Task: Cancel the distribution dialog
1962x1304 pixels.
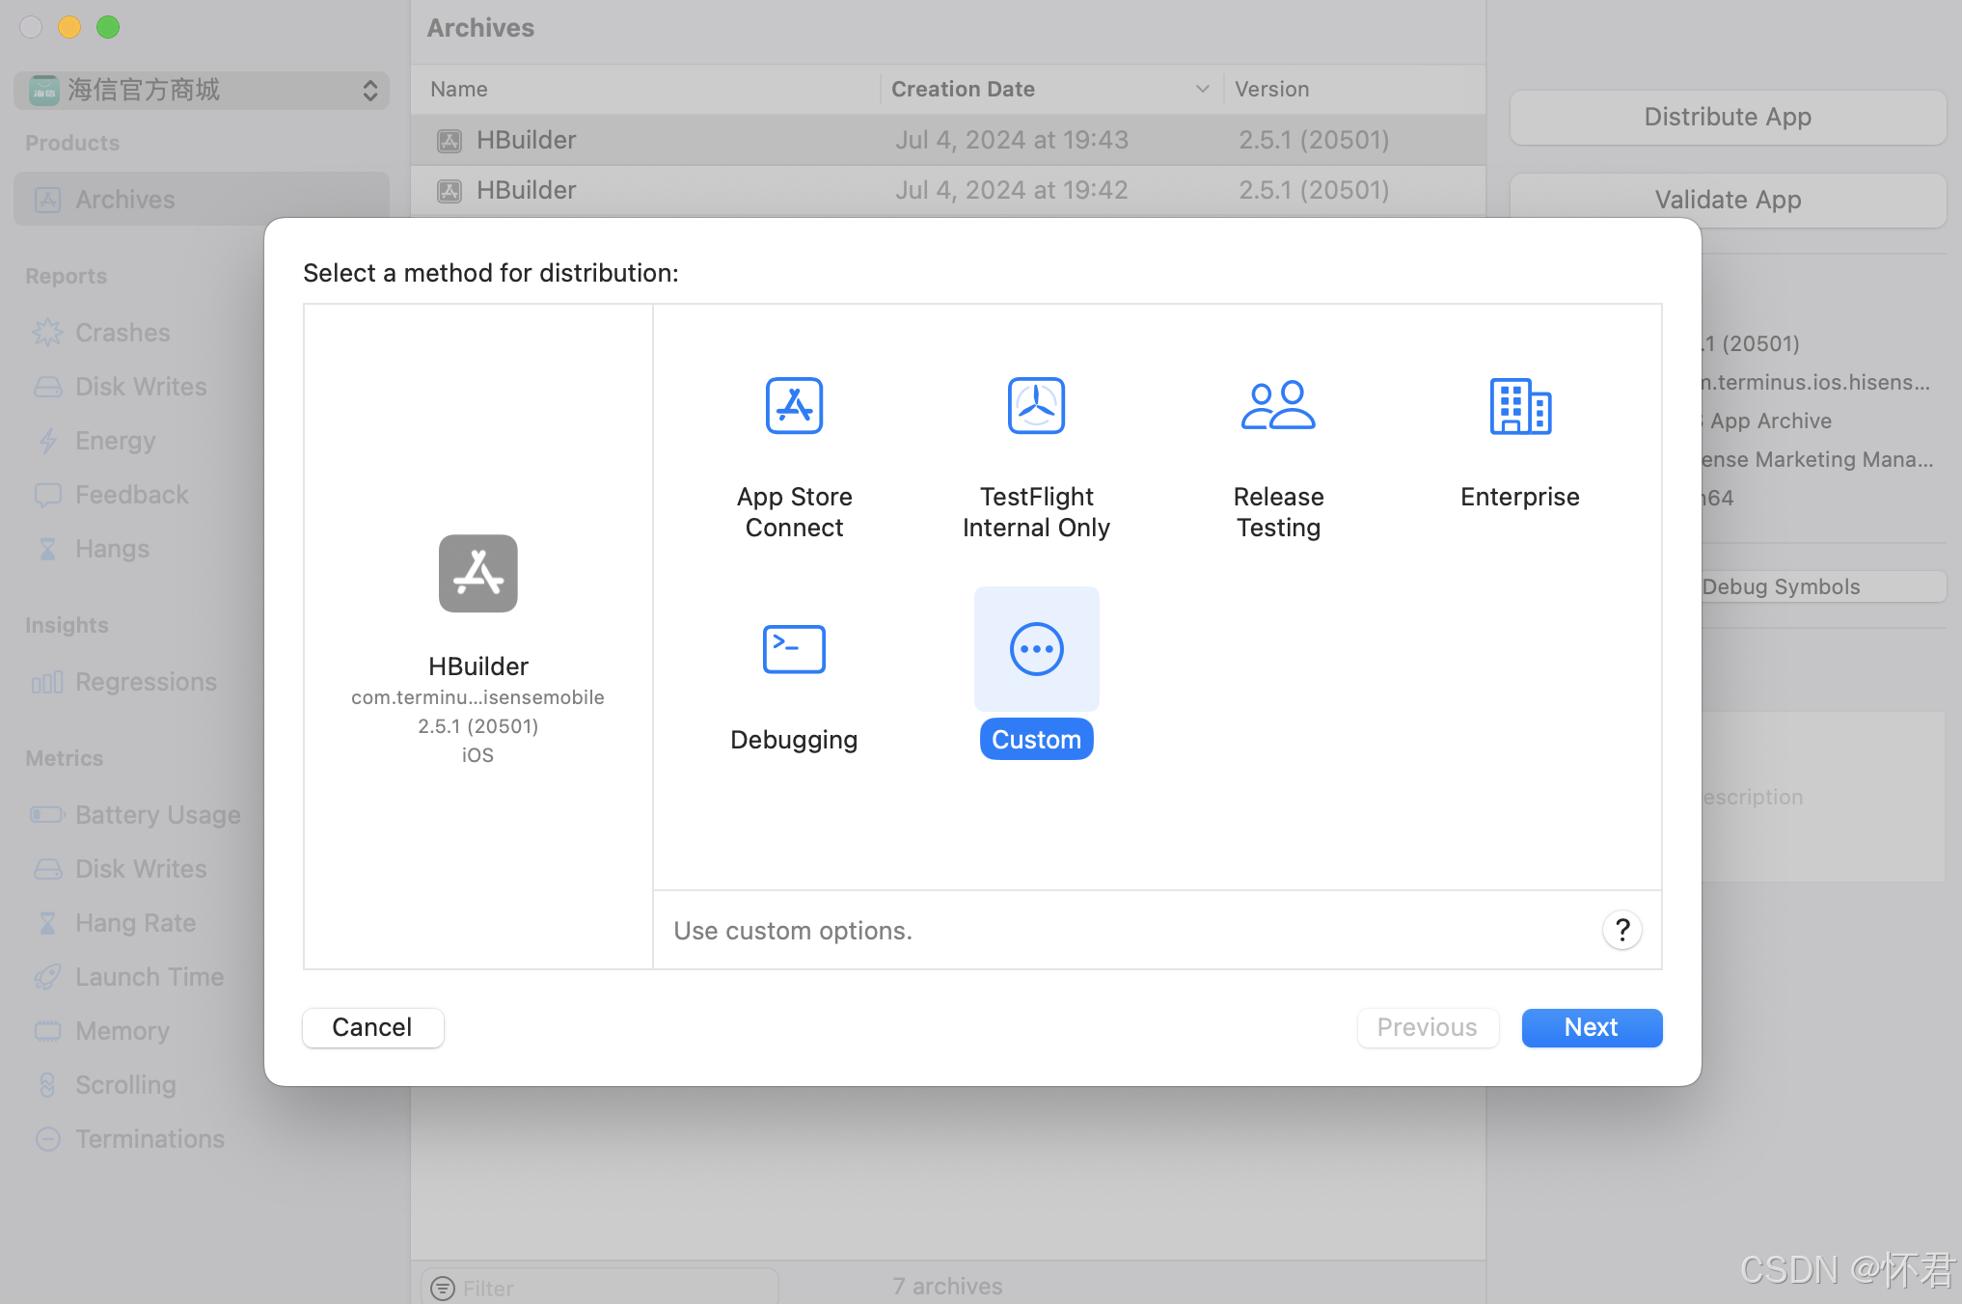Action: click(372, 1027)
